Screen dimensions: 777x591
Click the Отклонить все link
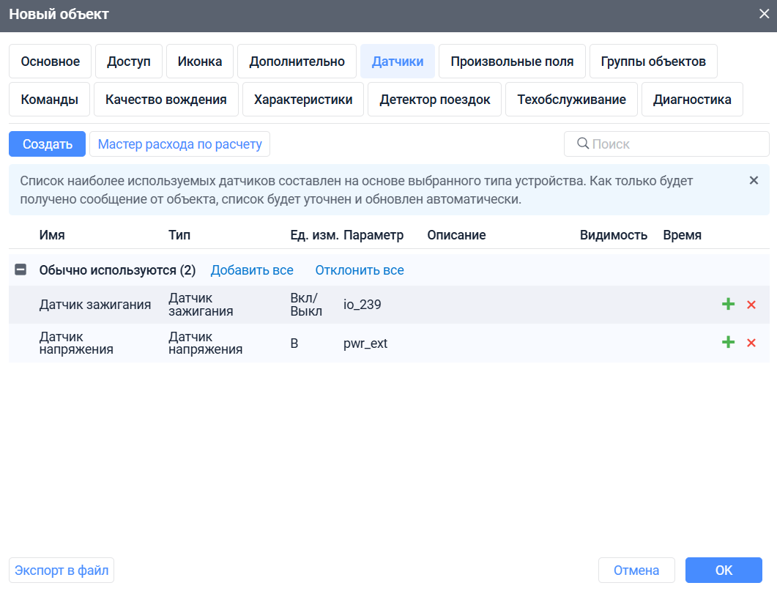point(360,270)
